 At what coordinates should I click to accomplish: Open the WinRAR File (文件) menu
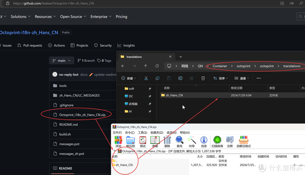pos(117,132)
